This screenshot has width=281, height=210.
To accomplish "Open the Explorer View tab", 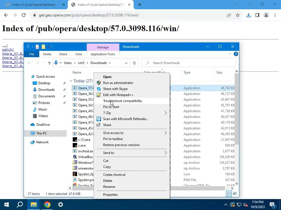I will click(78, 54).
